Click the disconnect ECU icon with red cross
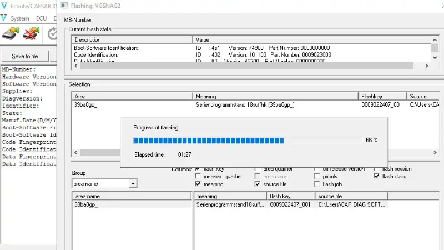This screenshot has width=444, height=250. [31, 34]
